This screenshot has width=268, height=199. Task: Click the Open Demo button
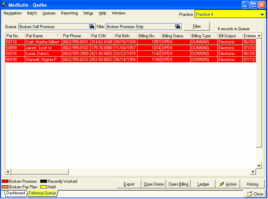(154, 184)
